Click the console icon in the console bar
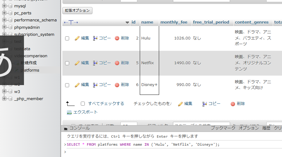282x157 pixels. [x=66, y=129]
